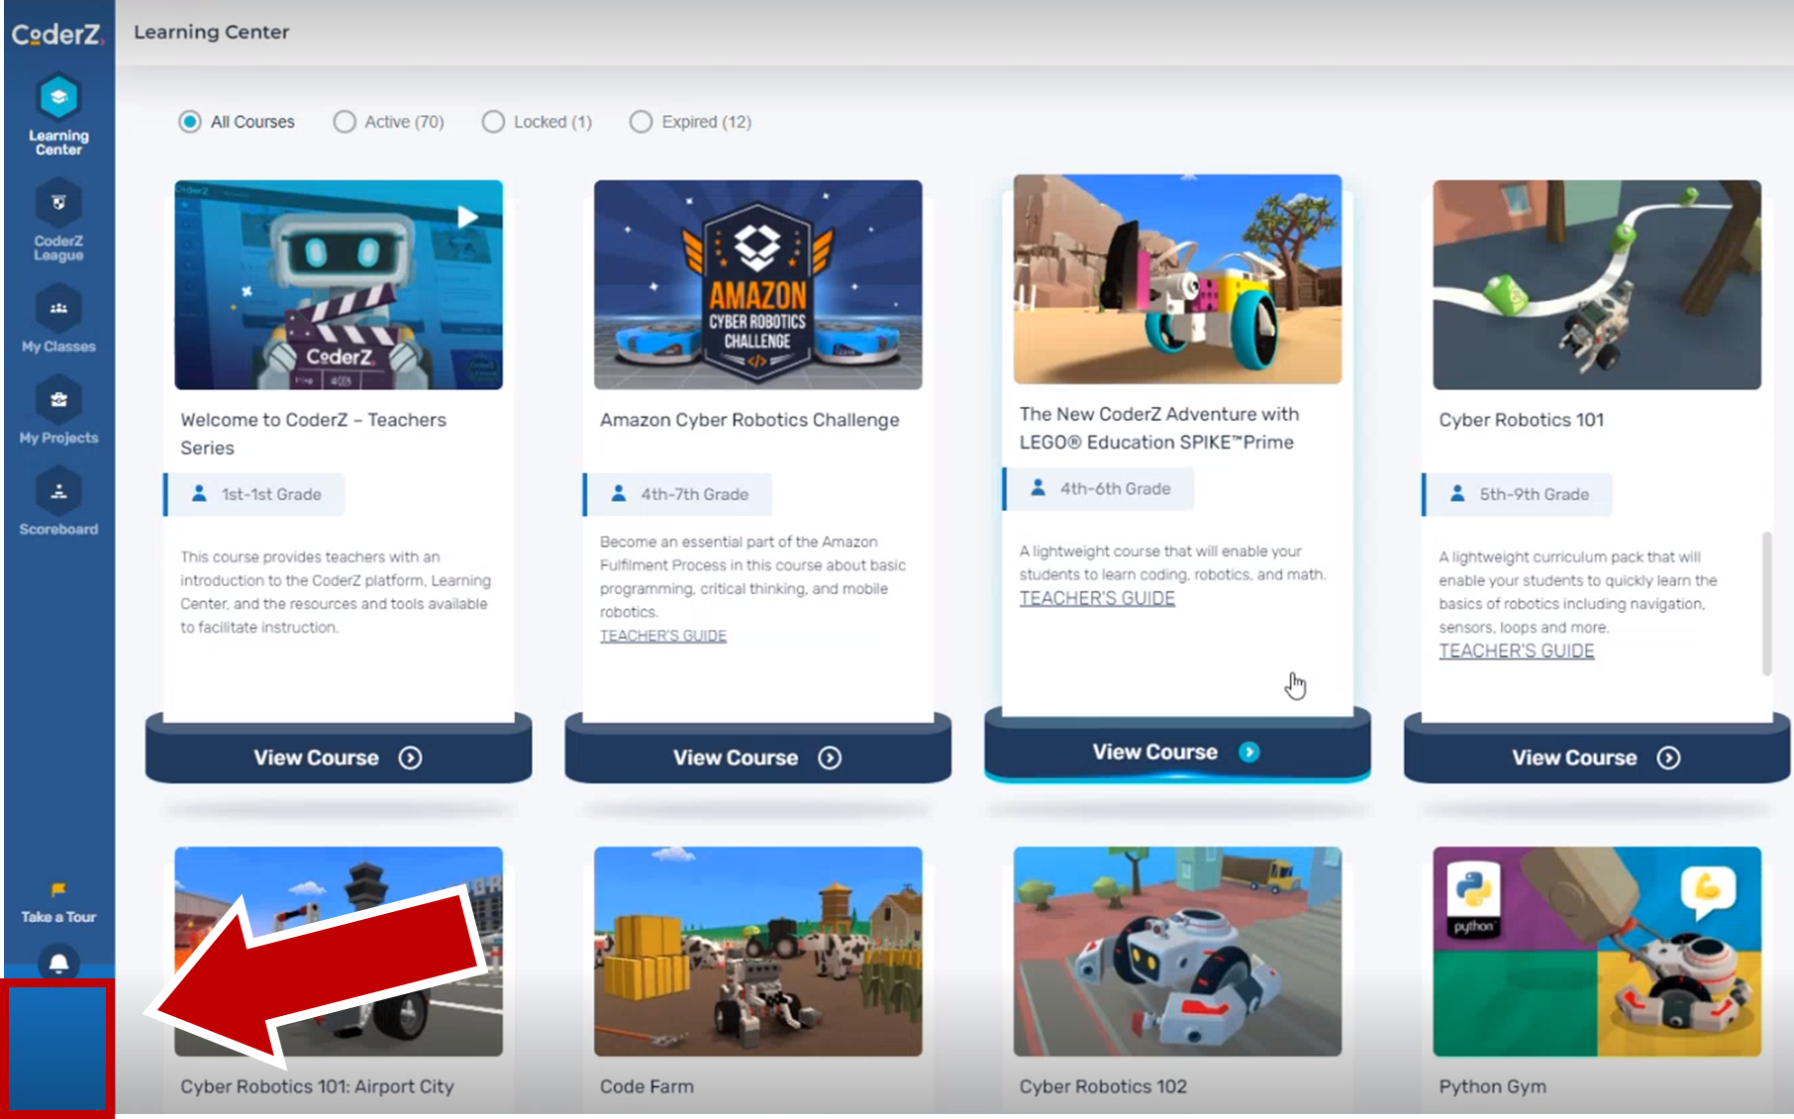View Course for LEGO Education SPIKE Prime

[x=1177, y=752]
